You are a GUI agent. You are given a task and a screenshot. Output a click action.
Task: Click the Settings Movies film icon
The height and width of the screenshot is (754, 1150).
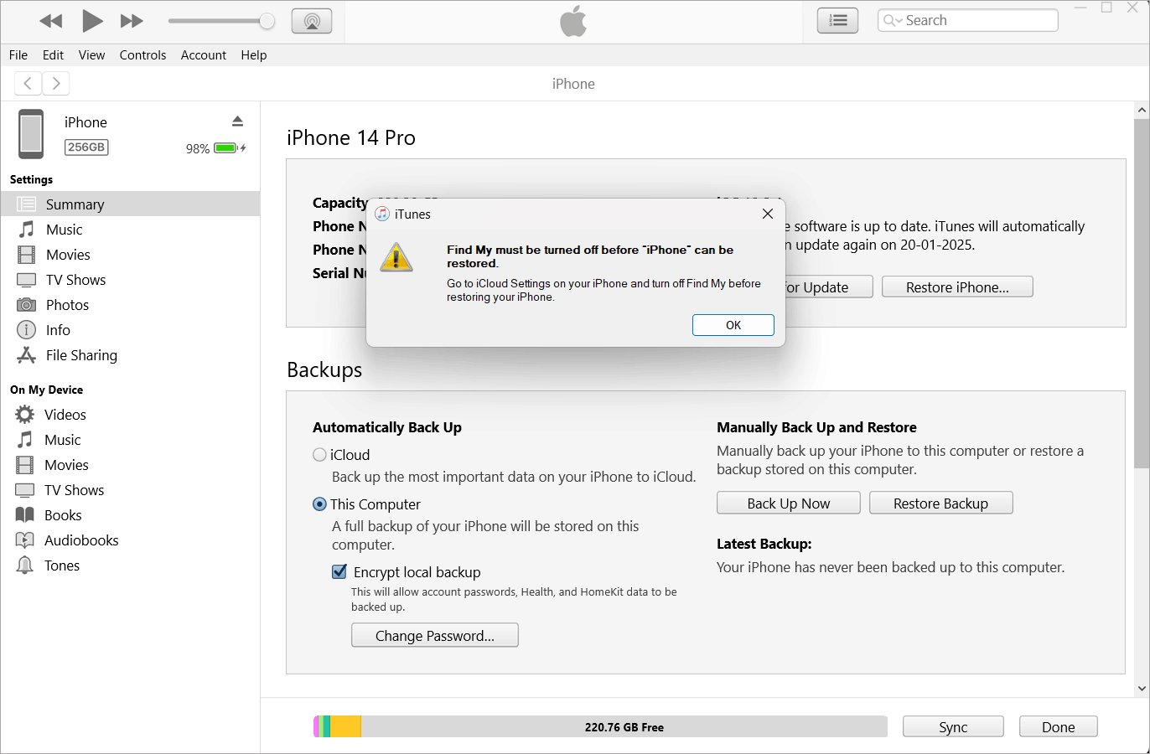click(x=27, y=254)
